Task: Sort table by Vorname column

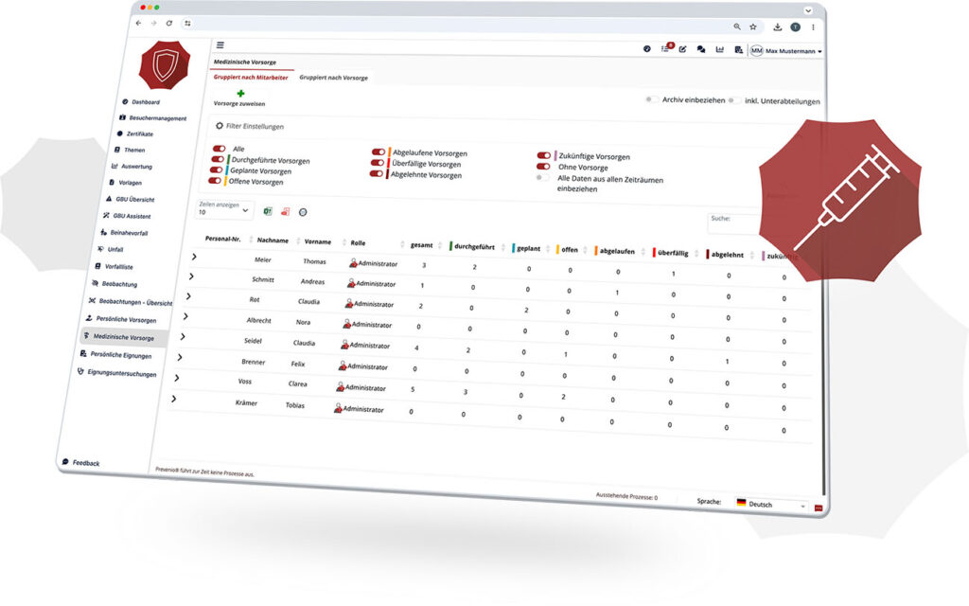Action: (x=318, y=241)
